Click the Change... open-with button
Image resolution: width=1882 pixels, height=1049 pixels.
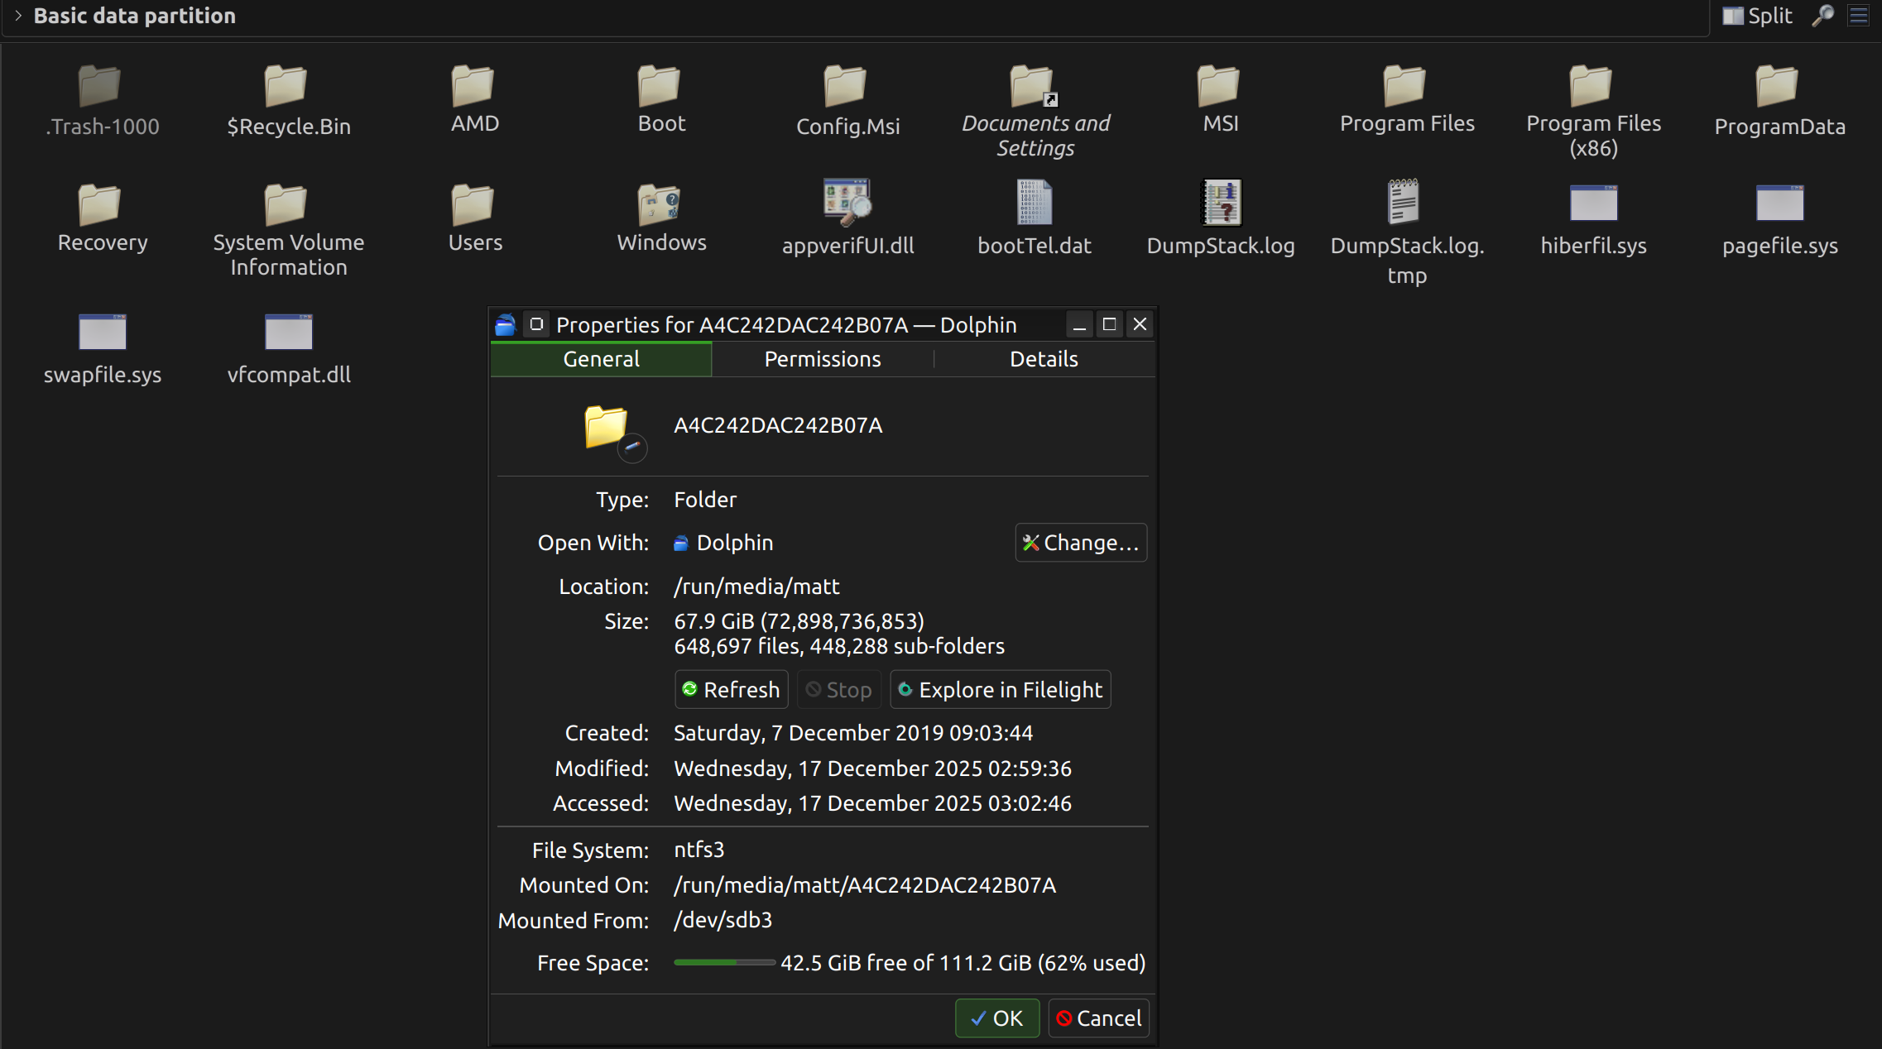pos(1080,543)
